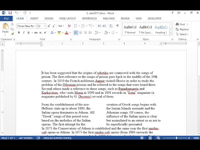200x150 pixels.
Task: Sort text alphabetically A to Z
Action: (x=111, y=26)
